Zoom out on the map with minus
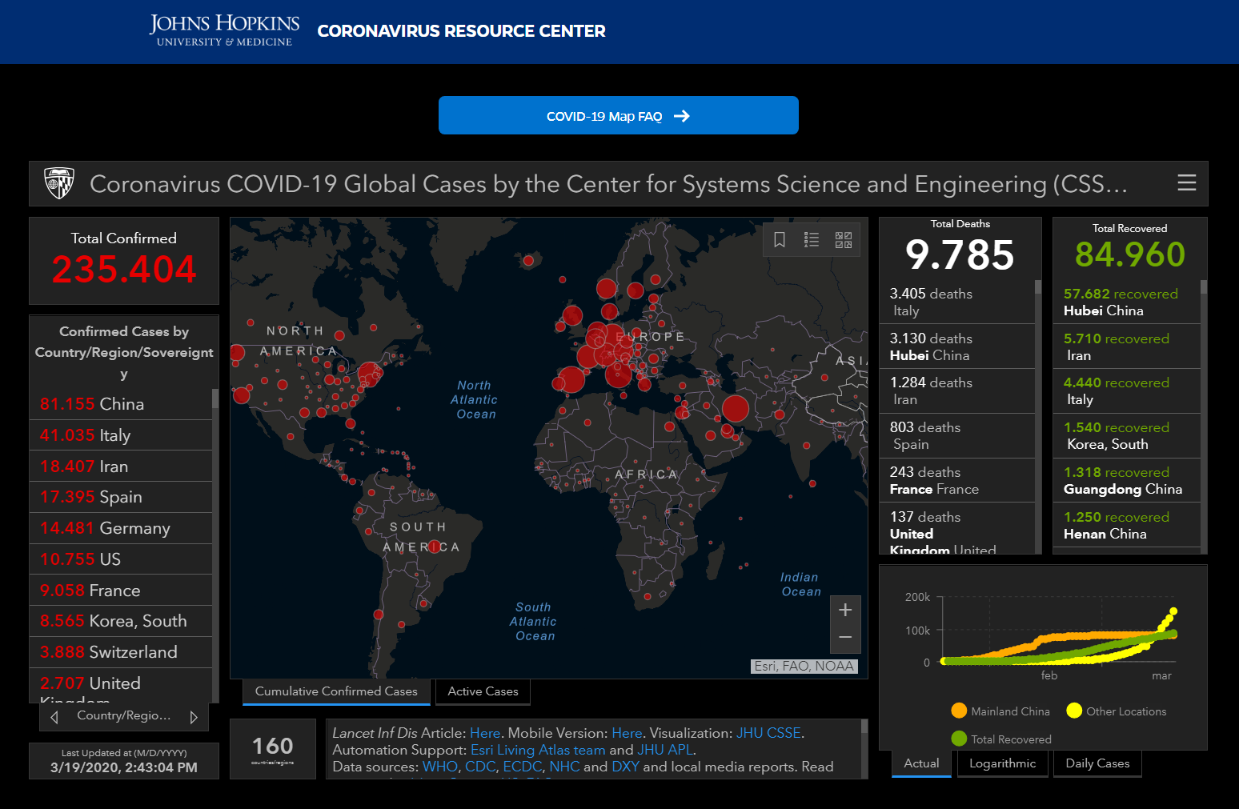Image resolution: width=1239 pixels, height=809 pixels. click(845, 638)
